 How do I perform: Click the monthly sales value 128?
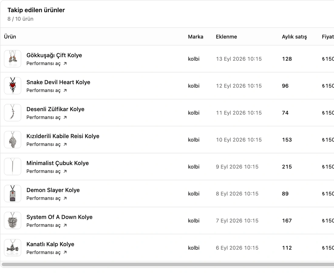(x=287, y=59)
